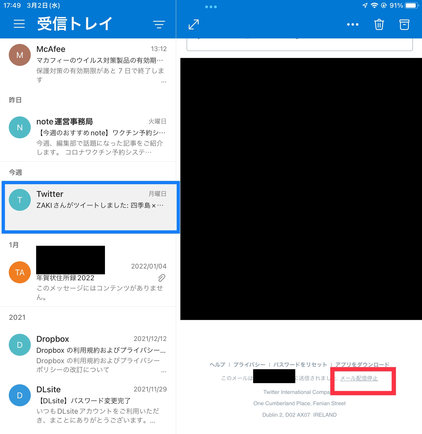Tap the battery indicator in status bar

(x=412, y=5)
